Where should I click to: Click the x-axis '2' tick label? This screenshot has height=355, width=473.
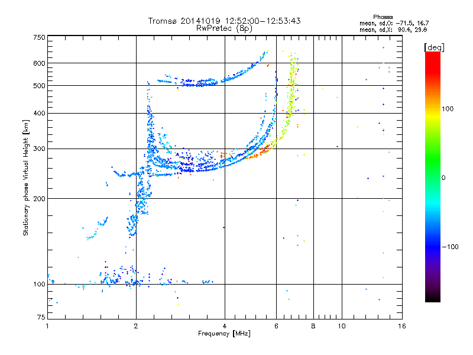(x=136, y=326)
